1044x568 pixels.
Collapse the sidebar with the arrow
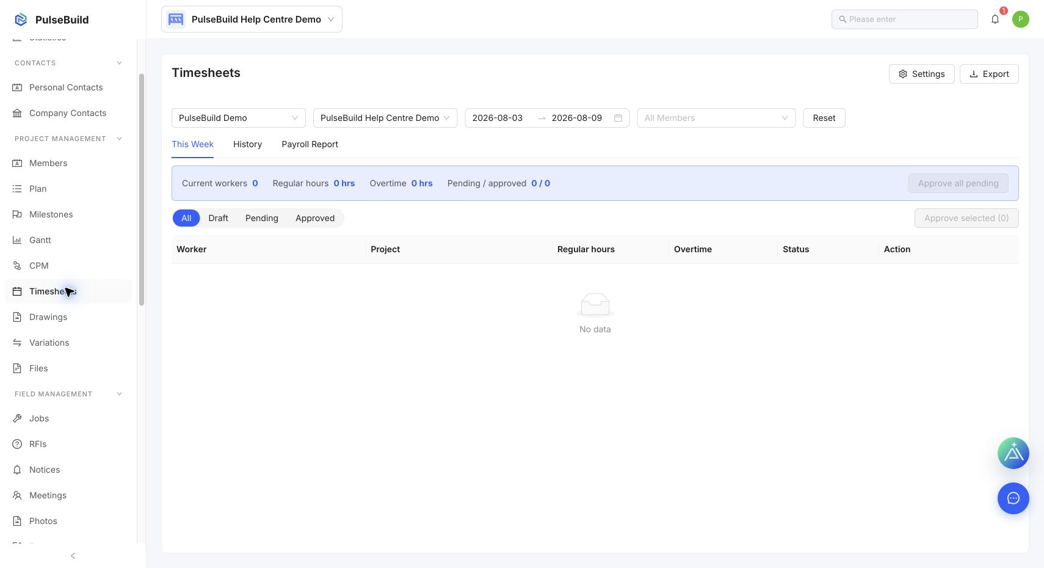(x=73, y=556)
